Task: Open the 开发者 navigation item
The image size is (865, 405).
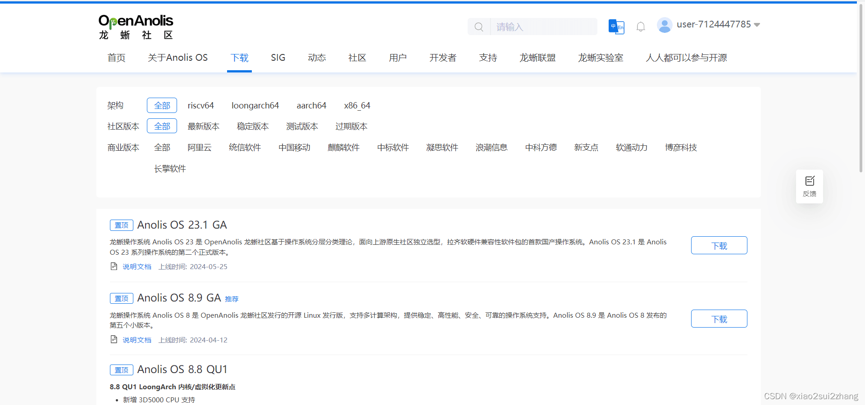Action: [443, 58]
